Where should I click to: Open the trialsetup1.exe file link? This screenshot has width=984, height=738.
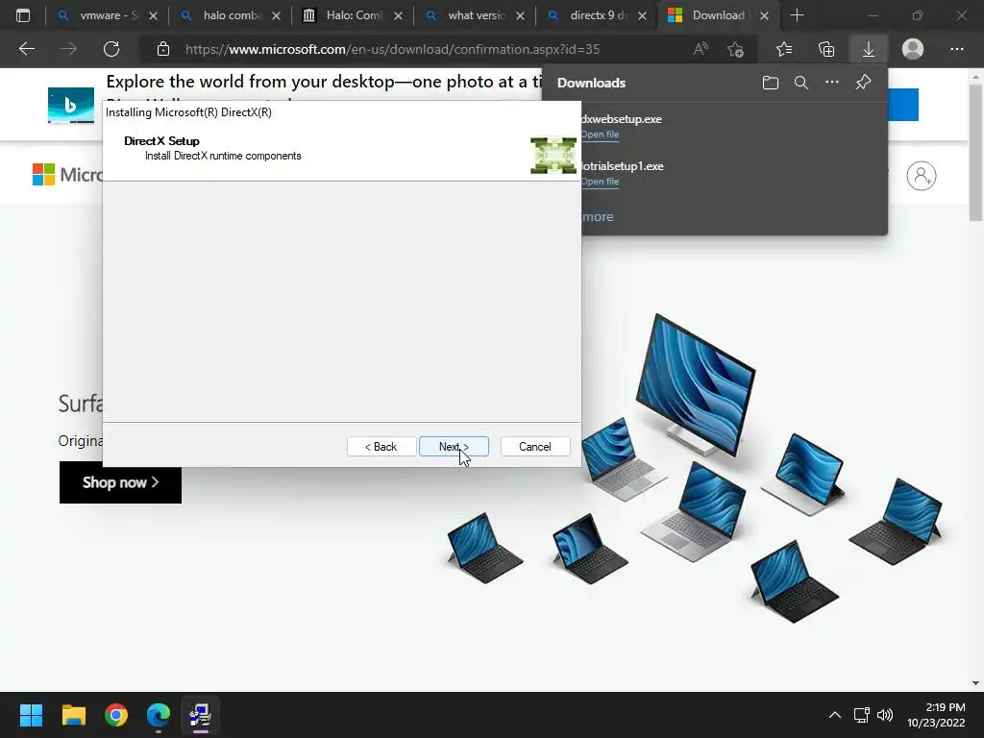click(601, 182)
